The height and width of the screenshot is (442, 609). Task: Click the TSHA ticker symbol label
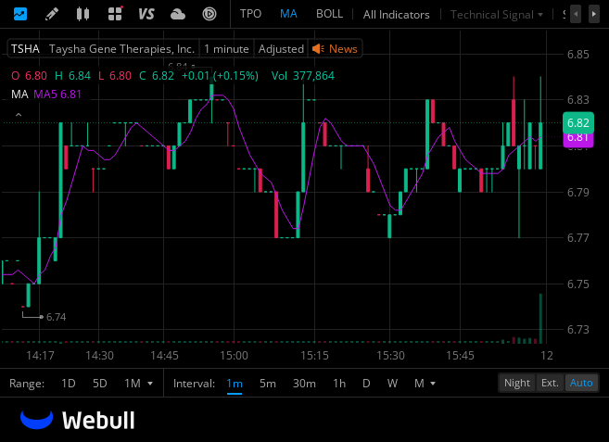click(25, 49)
